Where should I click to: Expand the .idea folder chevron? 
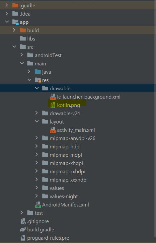coord(7,14)
